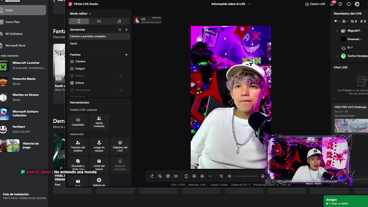Switch to the dual-screen layout tab
The image size is (368, 207).
click(119, 21)
